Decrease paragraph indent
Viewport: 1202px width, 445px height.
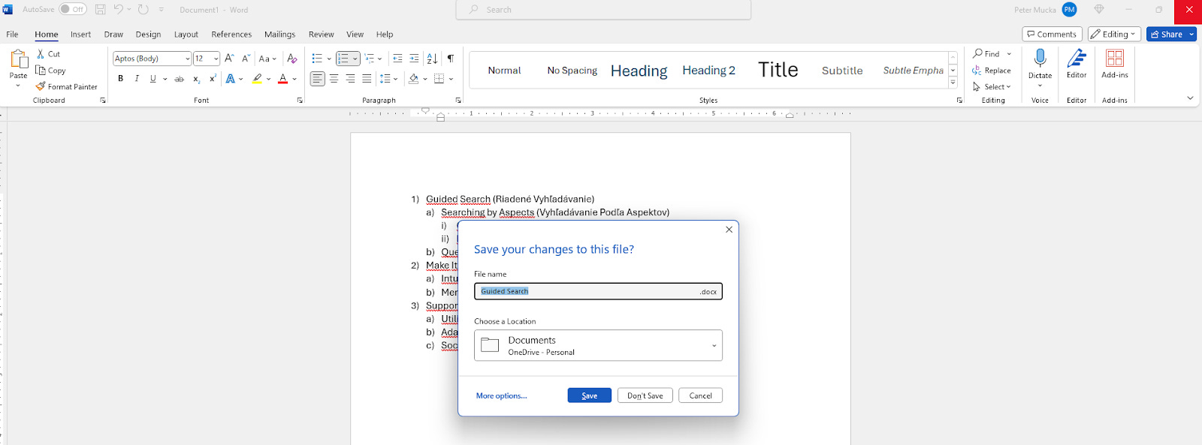397,59
